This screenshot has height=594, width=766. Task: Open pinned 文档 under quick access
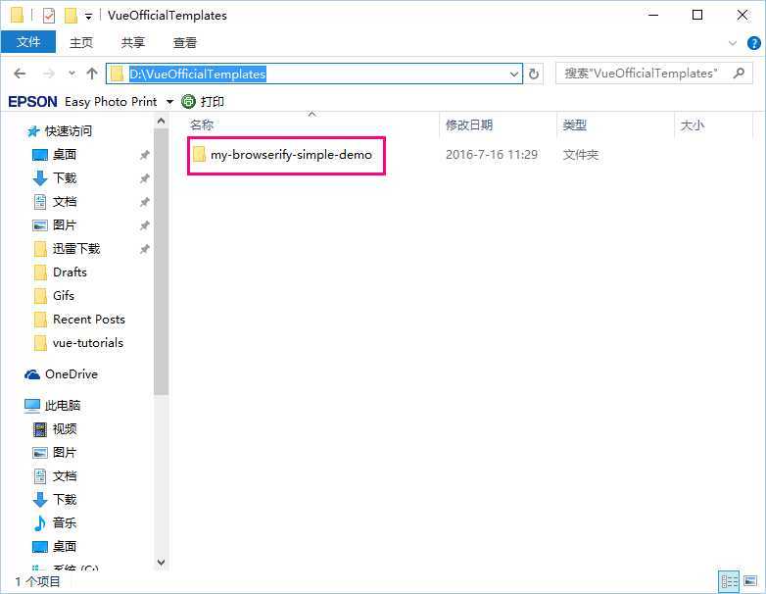coord(54,201)
